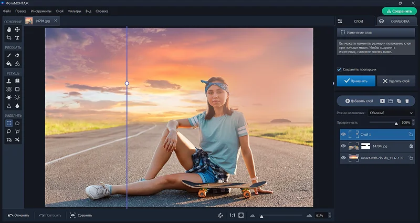Select the Shapes tool

17,64
